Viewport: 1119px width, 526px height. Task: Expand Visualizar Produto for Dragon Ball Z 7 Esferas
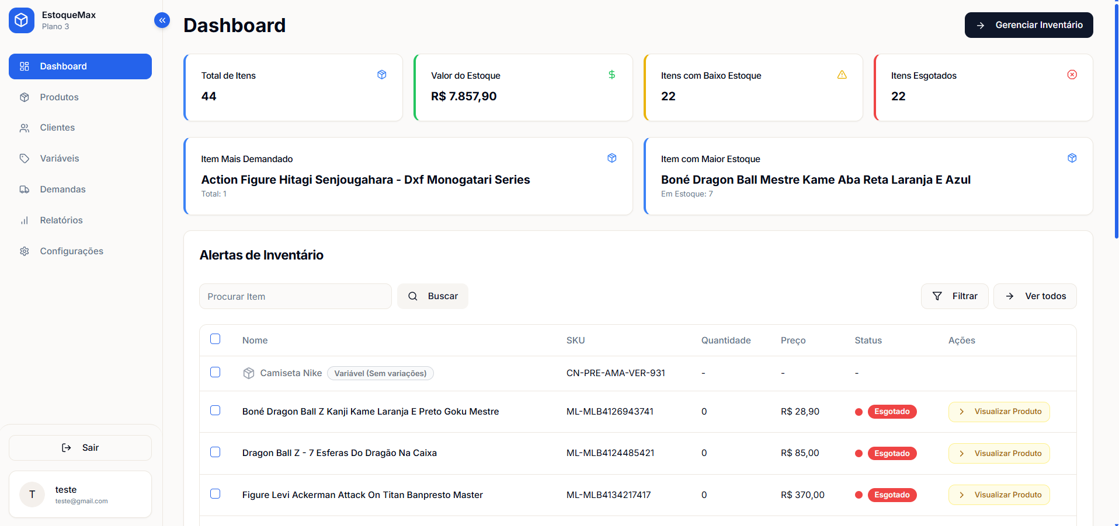coord(999,453)
